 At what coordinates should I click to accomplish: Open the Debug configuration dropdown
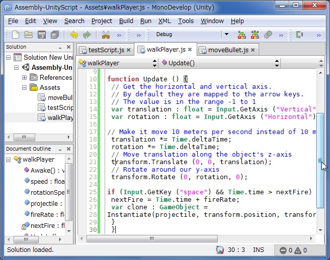[226, 35]
